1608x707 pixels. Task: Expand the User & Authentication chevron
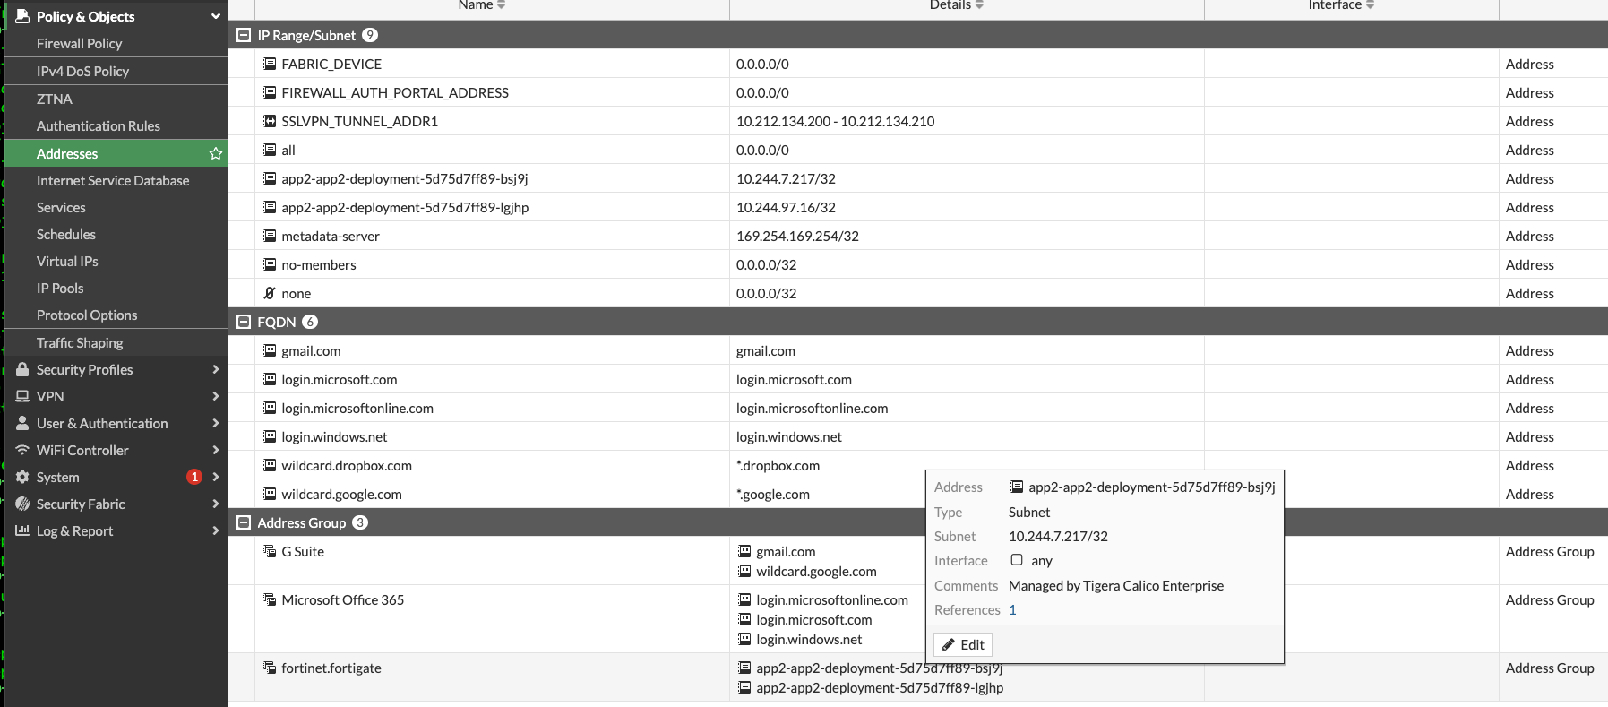point(215,423)
